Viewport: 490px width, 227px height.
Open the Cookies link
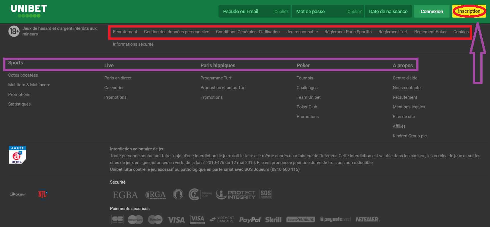461,32
